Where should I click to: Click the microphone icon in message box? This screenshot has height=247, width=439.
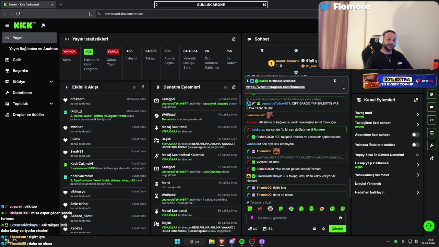[x=252, y=218]
